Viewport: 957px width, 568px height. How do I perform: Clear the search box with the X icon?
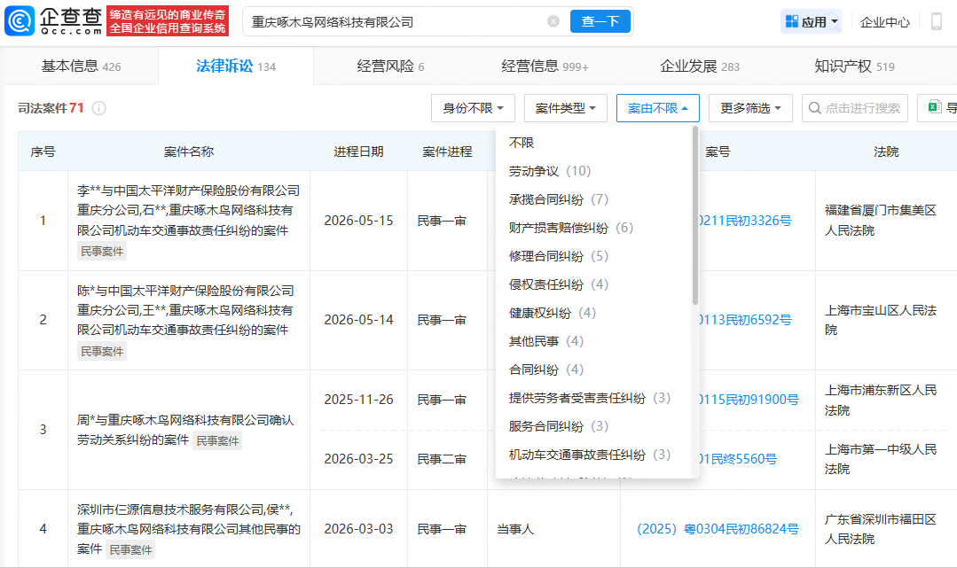coord(553,21)
